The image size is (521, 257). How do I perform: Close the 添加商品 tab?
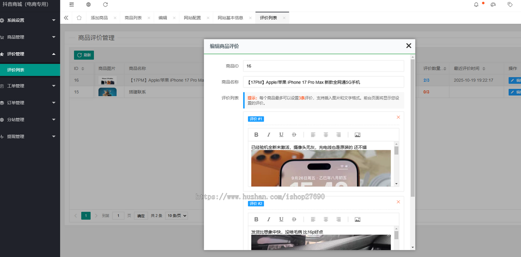pos(115,18)
